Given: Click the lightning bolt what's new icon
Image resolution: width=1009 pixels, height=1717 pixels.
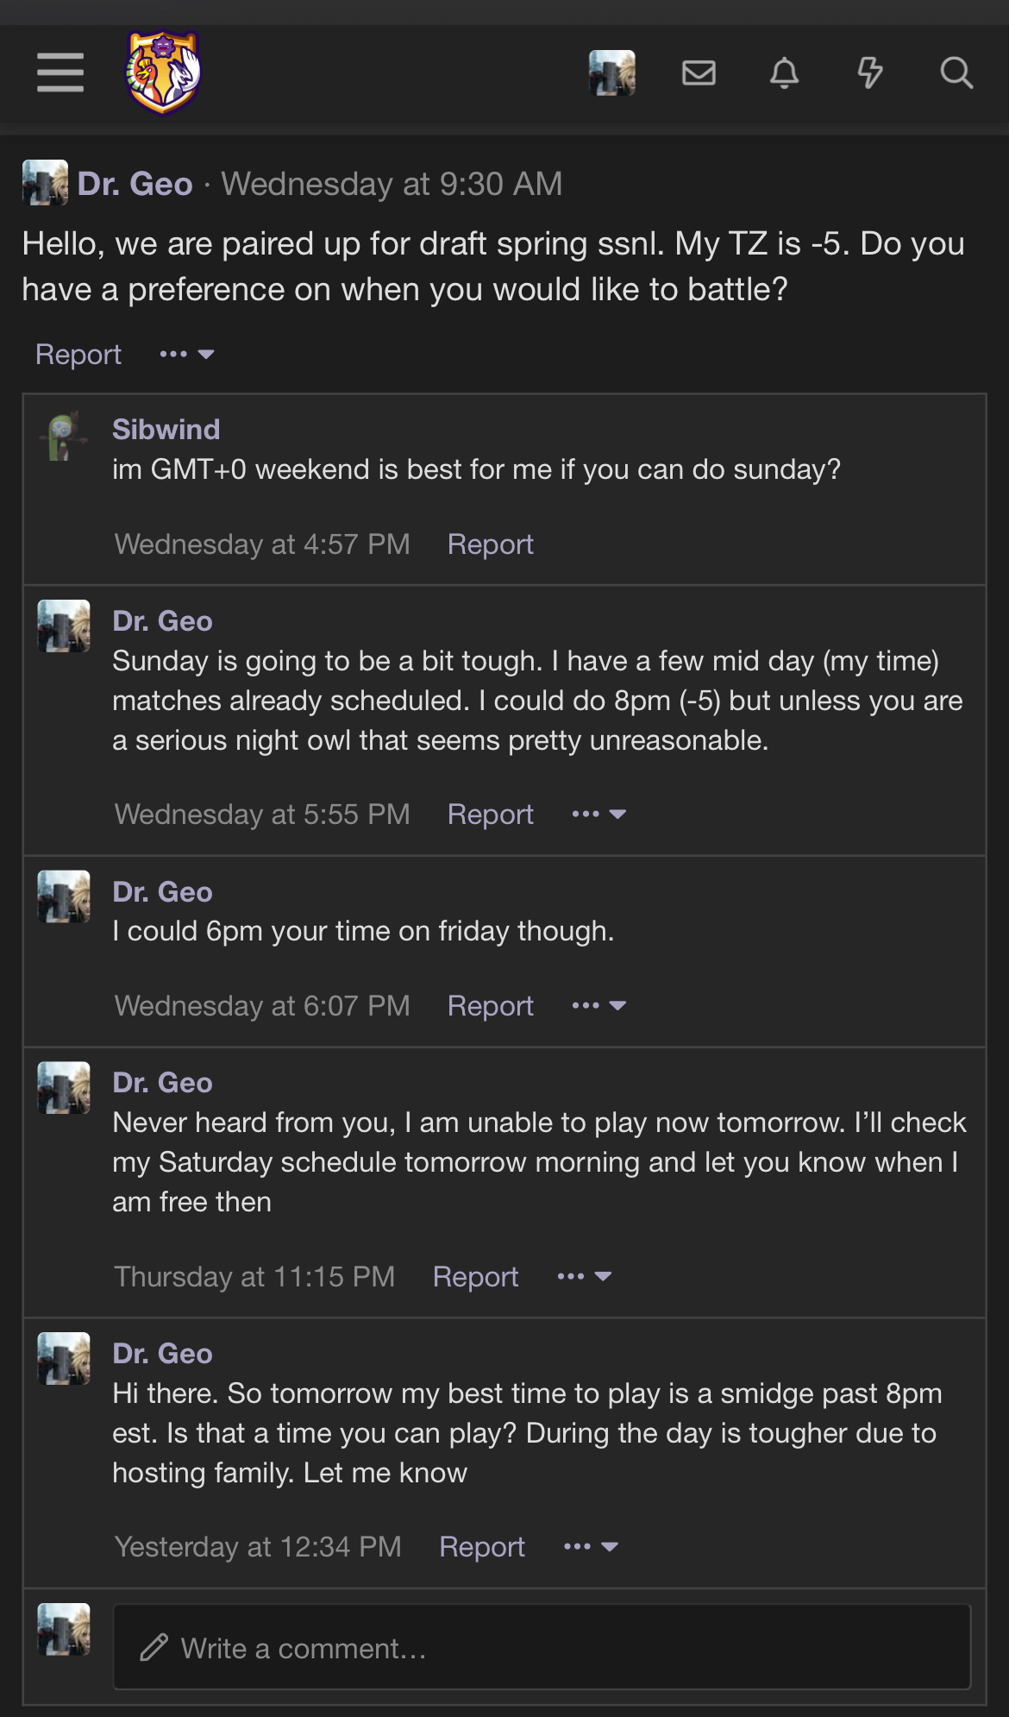Looking at the screenshot, I should point(870,72).
